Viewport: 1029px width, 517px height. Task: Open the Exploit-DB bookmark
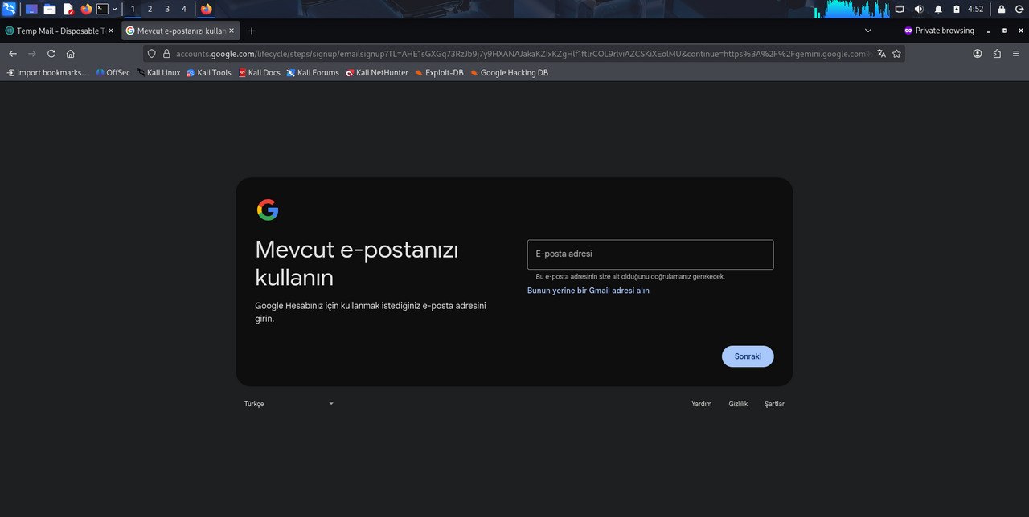click(439, 72)
